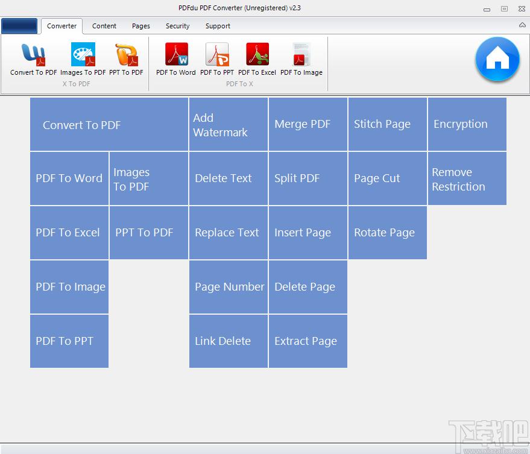Choose the PDF To PPT ribbon icon
The width and height of the screenshot is (530, 454).
[x=217, y=59]
